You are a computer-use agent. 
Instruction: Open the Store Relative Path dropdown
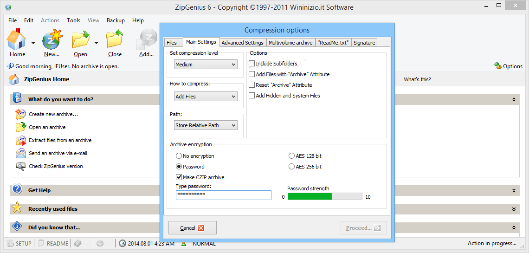pyautogui.click(x=206, y=125)
